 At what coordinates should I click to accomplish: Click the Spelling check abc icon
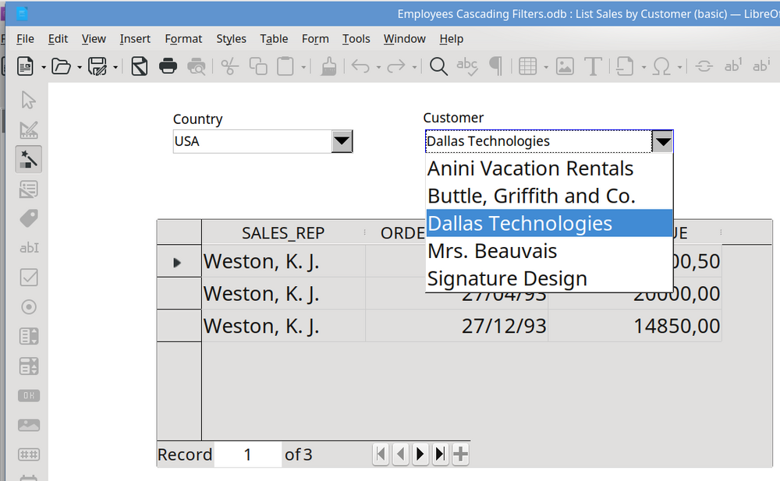467,66
